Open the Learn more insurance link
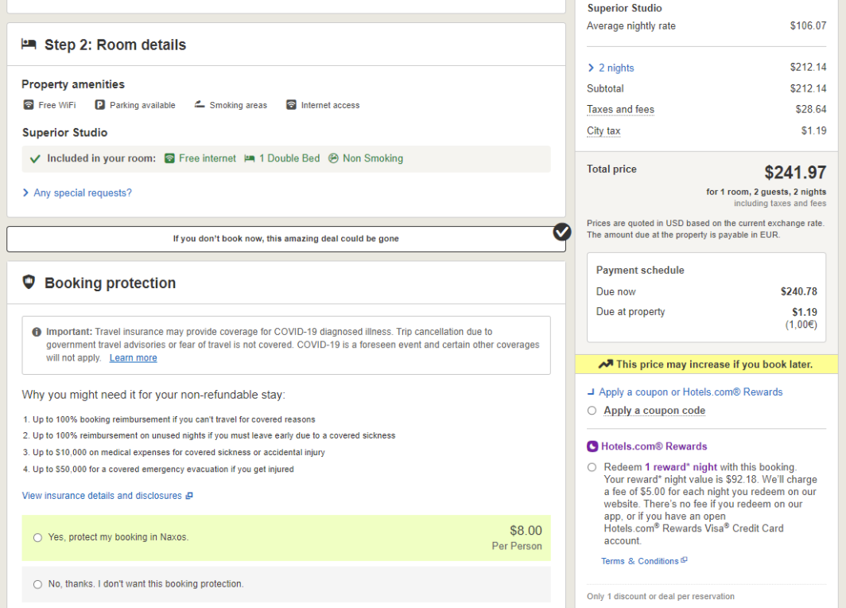The height and width of the screenshot is (608, 846). click(133, 357)
